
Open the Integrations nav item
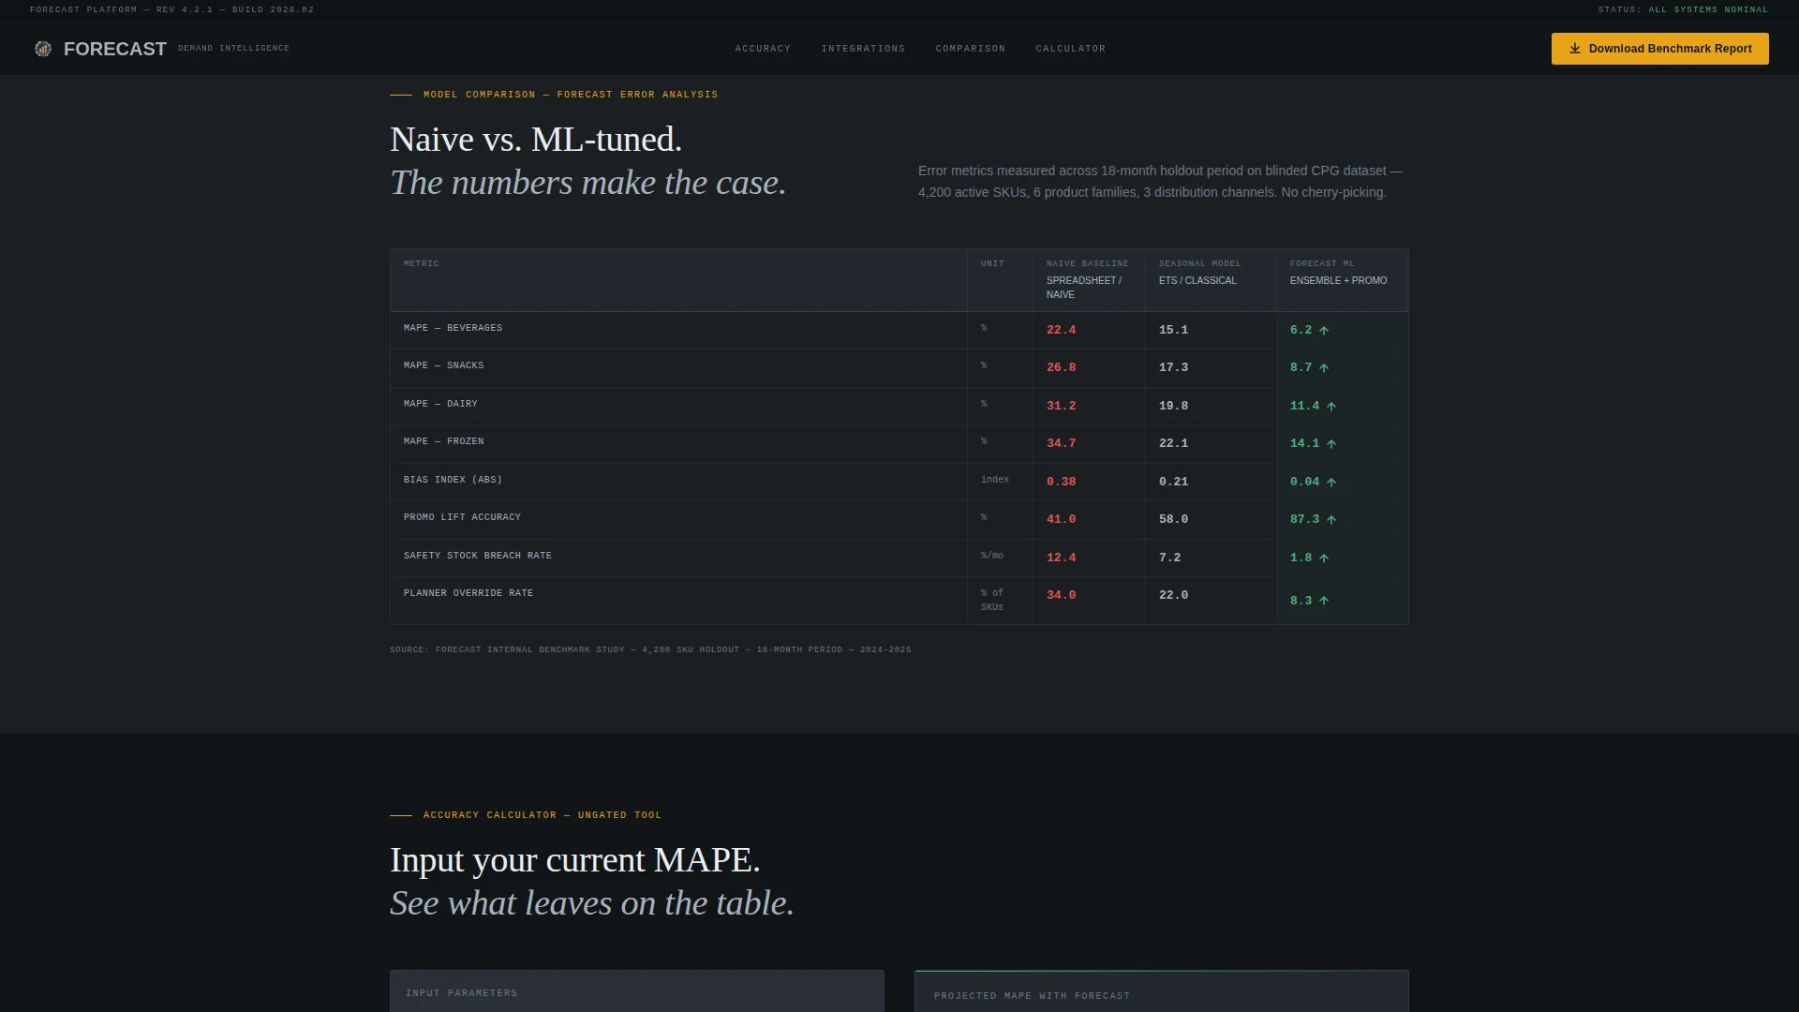863,49
